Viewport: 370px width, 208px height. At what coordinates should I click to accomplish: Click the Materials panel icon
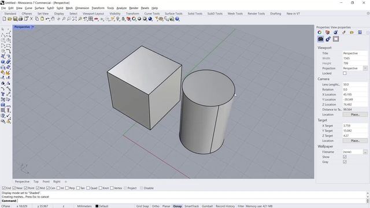tap(335, 32)
